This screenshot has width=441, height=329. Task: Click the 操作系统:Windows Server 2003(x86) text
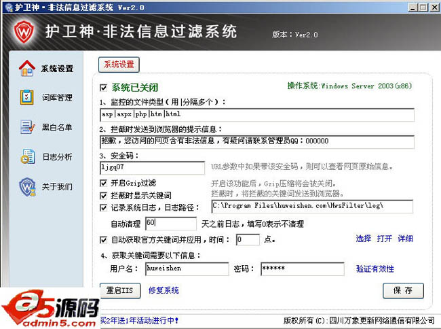(x=349, y=86)
